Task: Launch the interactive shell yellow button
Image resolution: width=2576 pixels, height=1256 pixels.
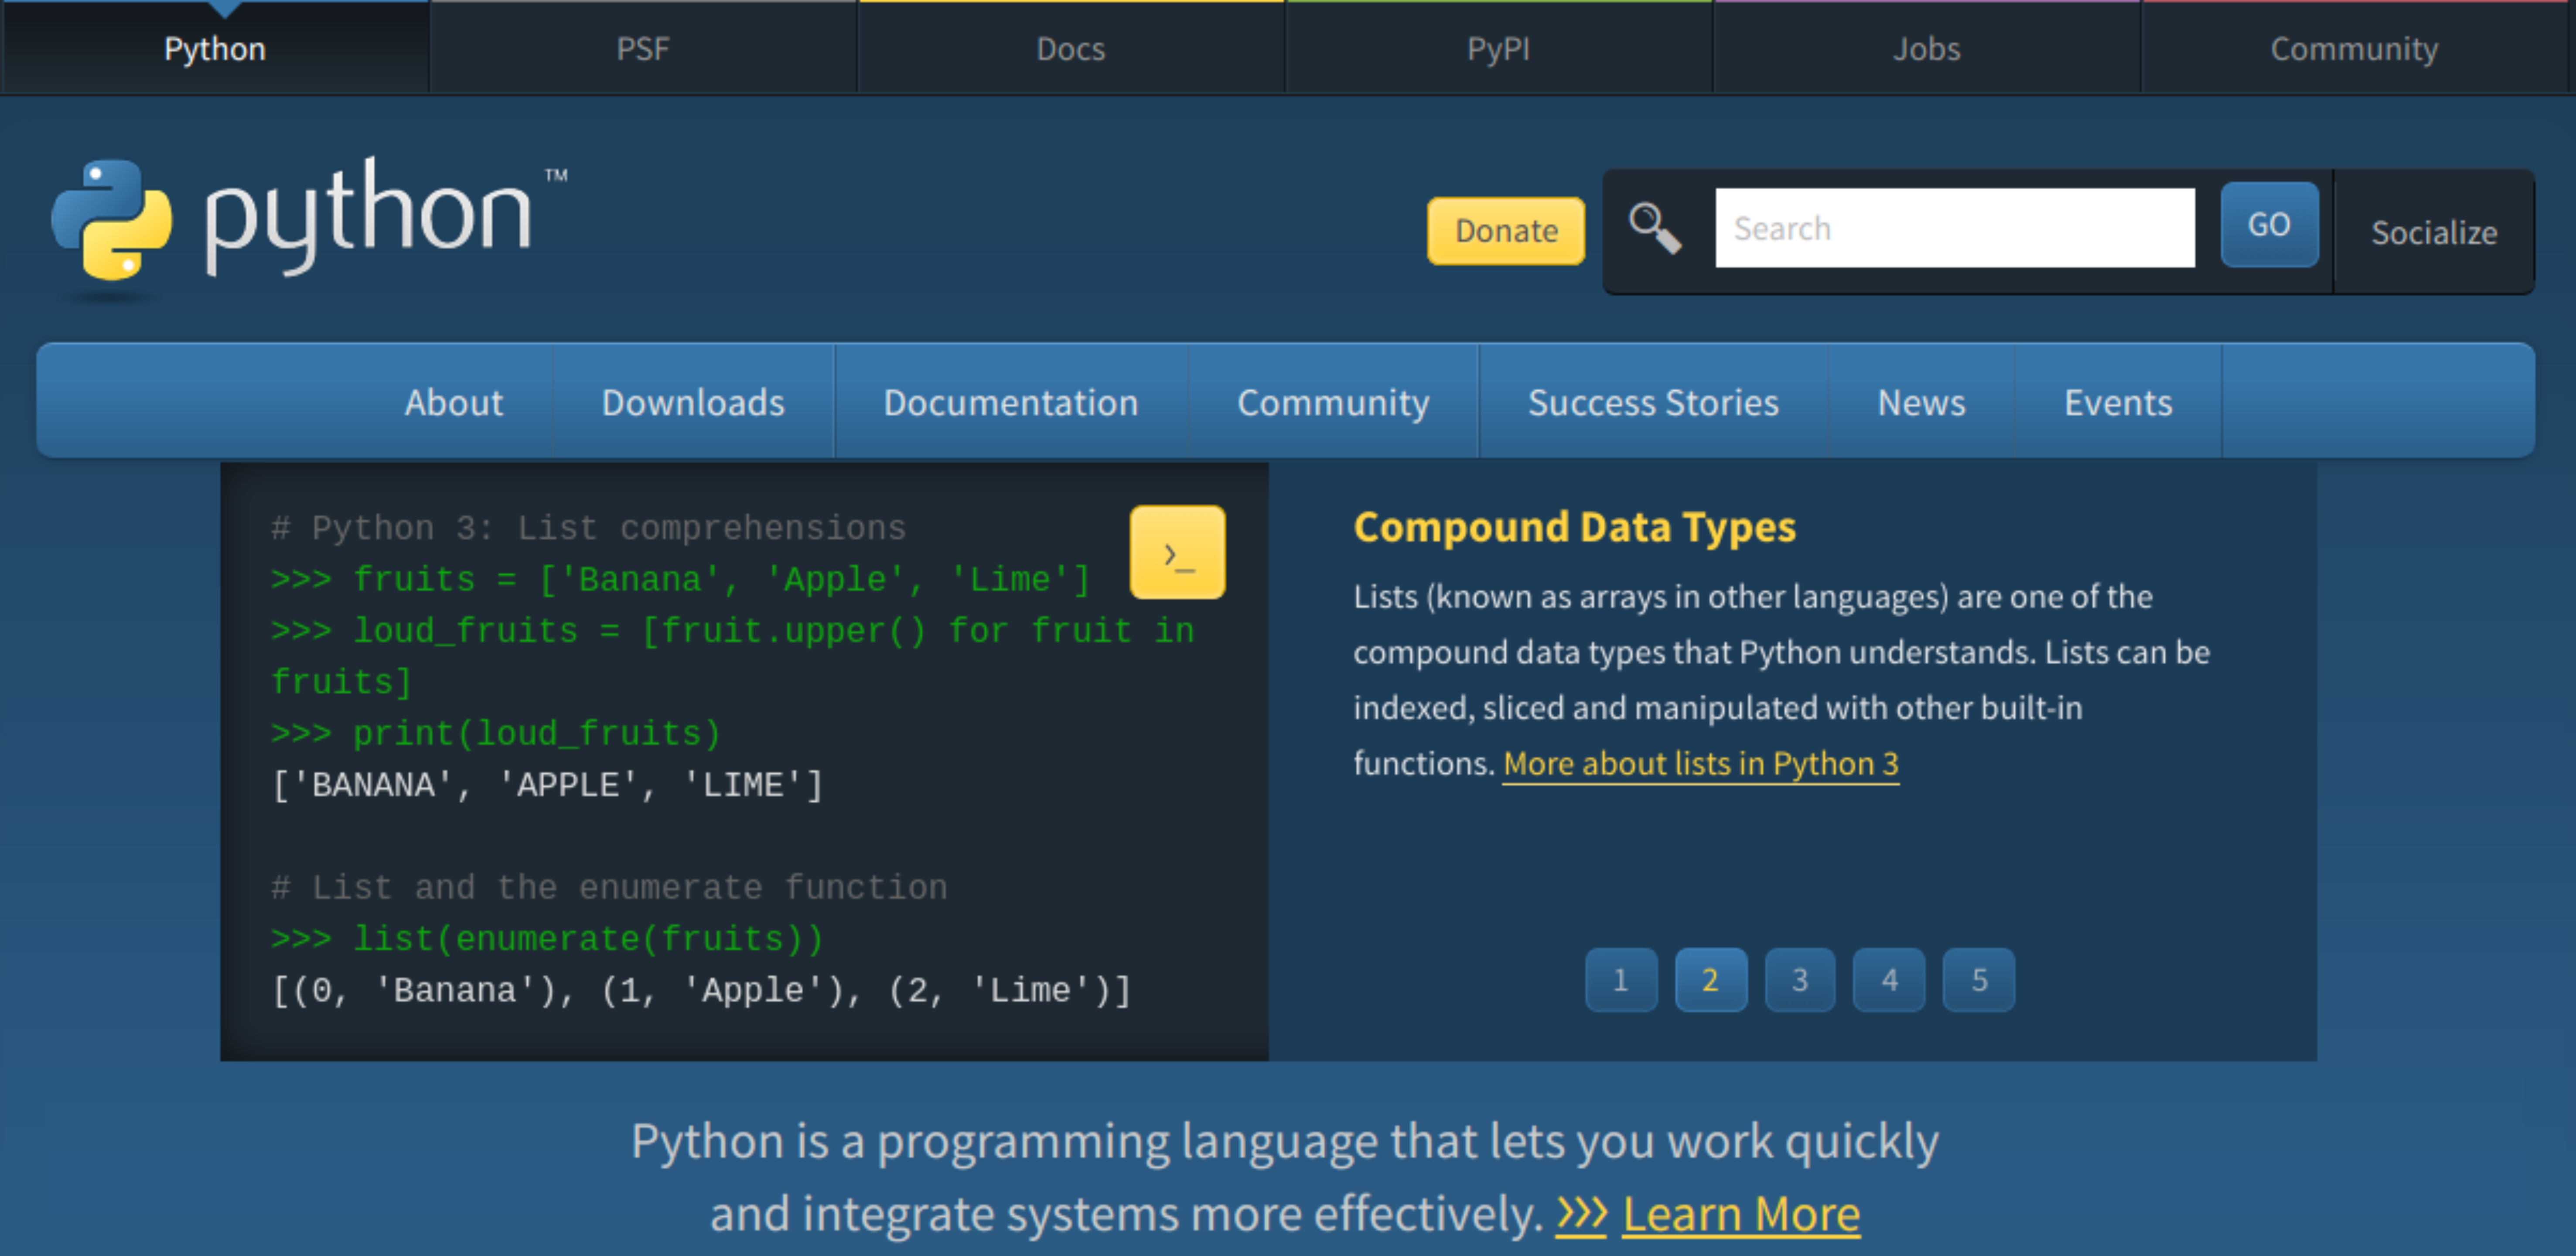Action: tap(1177, 553)
